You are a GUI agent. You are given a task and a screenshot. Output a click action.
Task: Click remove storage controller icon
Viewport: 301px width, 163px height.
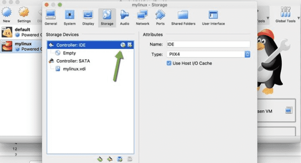(x=110, y=159)
